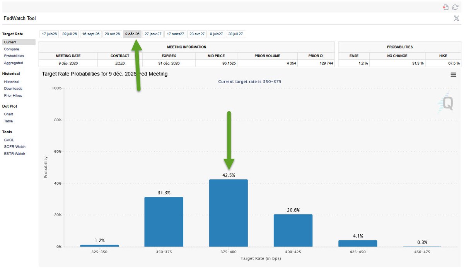Click the Hike probability 67,5 %

point(454,63)
